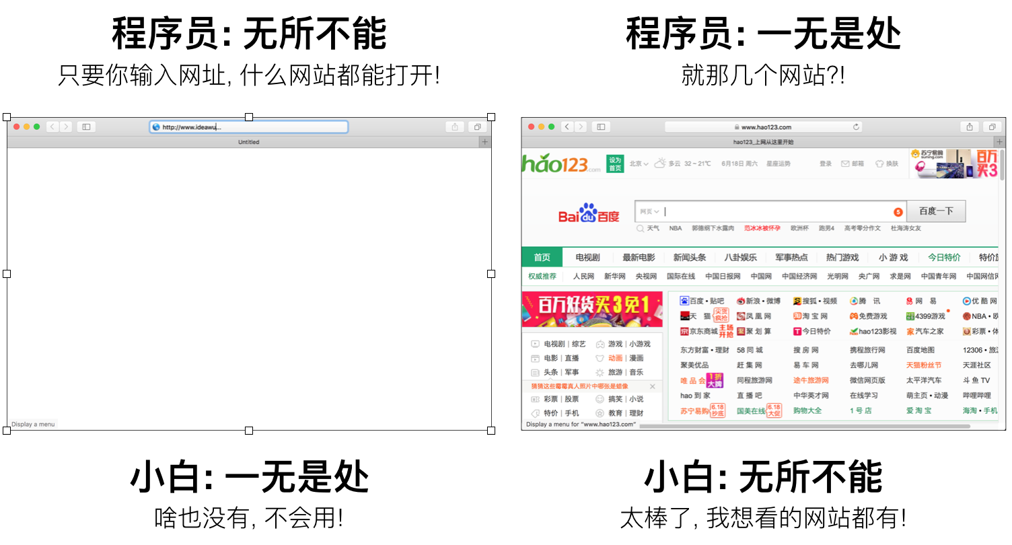Click the hot search term 欧洲杯
This screenshot has width=1012, height=545.
pyautogui.click(x=799, y=228)
